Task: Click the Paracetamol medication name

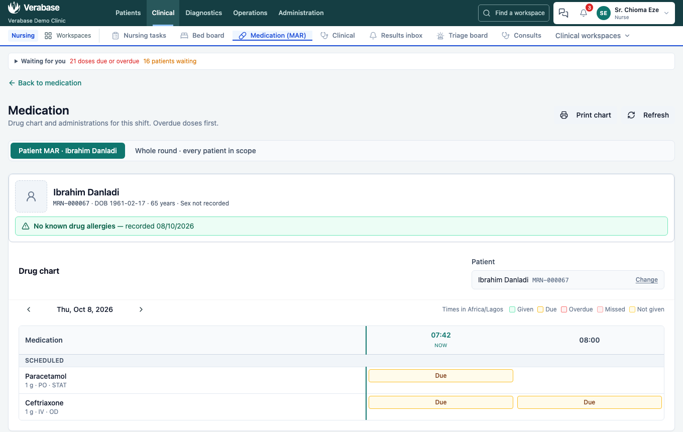Action: (46, 376)
